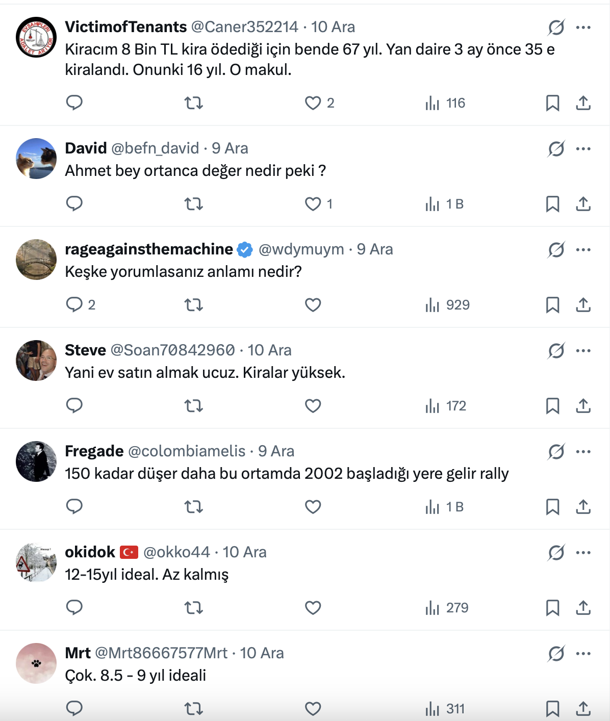Click Steve's profile avatar
610x721 pixels.
tap(36, 360)
